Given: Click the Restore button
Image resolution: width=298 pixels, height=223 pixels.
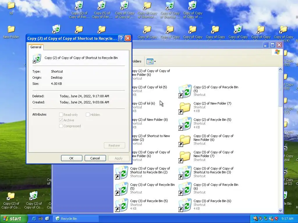Looking at the screenshot, I should pos(114,145).
